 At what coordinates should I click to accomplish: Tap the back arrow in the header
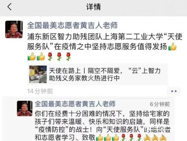[9, 7]
